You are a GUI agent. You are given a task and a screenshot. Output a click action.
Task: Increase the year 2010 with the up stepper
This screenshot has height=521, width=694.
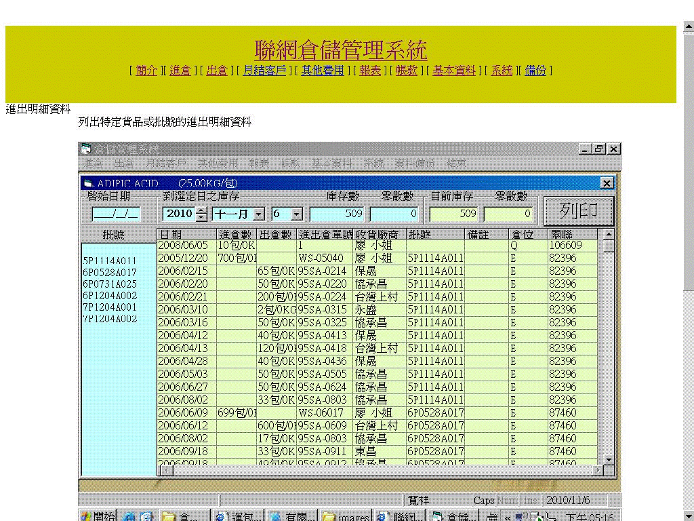[x=201, y=210]
